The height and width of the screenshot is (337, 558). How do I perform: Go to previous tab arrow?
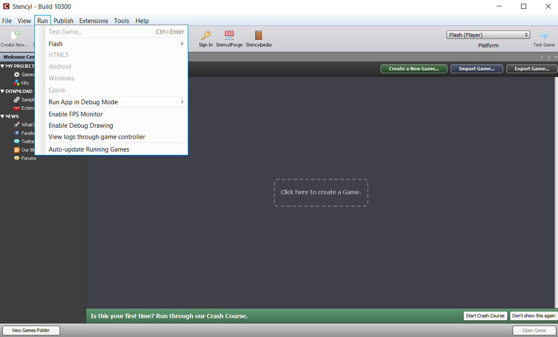pos(541,57)
